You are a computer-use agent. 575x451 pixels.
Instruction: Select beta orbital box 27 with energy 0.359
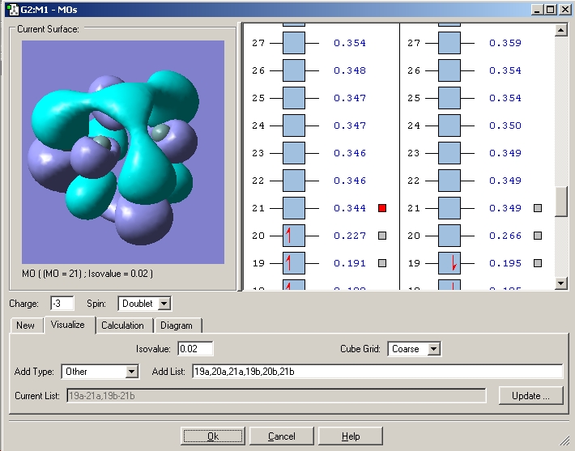(x=449, y=43)
